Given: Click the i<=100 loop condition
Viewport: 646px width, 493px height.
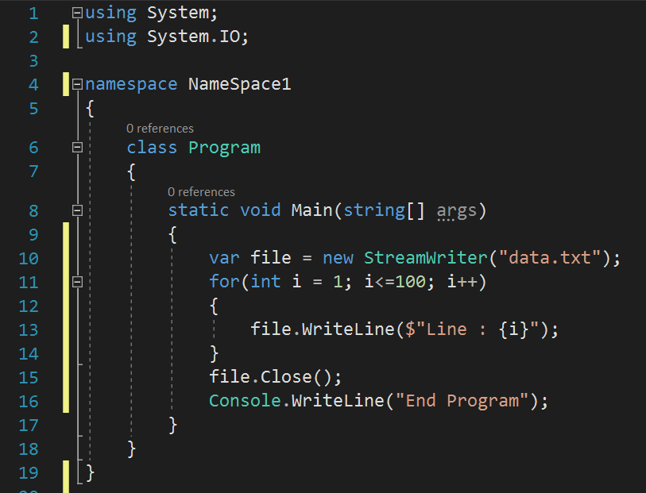Looking at the screenshot, I should pyautogui.click(x=389, y=282).
